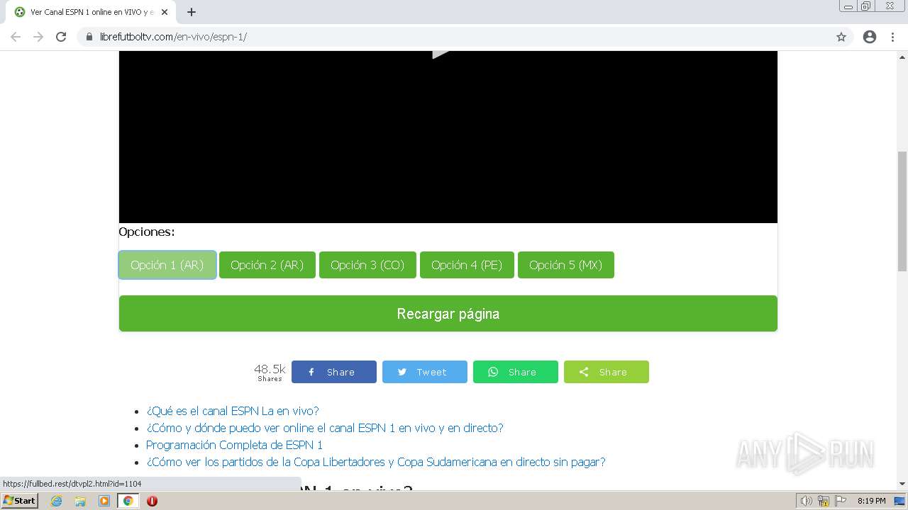Click the Opciones: label
The image size is (908, 510).
click(x=147, y=232)
